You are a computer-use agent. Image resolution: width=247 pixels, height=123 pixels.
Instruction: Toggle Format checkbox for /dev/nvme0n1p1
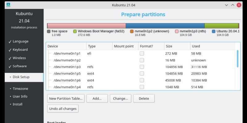(142, 54)
